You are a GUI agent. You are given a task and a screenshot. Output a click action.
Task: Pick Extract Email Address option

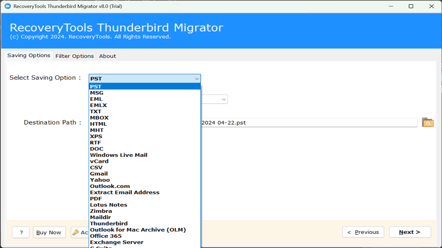point(145,192)
